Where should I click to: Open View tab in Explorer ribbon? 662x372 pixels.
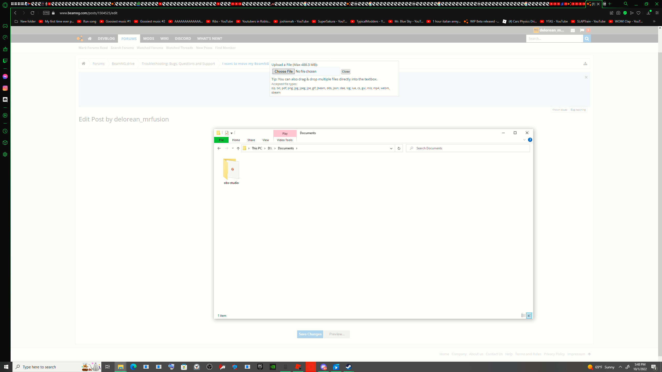[x=266, y=140]
